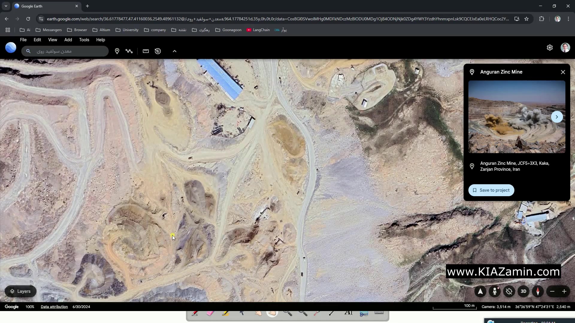Viewport: 575px width, 323px height.
Task: Open the Tools menu
Action: click(84, 40)
